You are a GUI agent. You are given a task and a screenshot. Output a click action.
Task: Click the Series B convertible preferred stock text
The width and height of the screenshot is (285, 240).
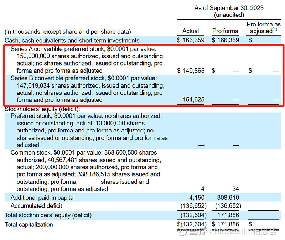[83, 78]
